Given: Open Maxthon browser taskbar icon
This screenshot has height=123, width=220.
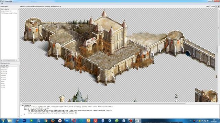Looking at the screenshot, I should click(67, 121).
